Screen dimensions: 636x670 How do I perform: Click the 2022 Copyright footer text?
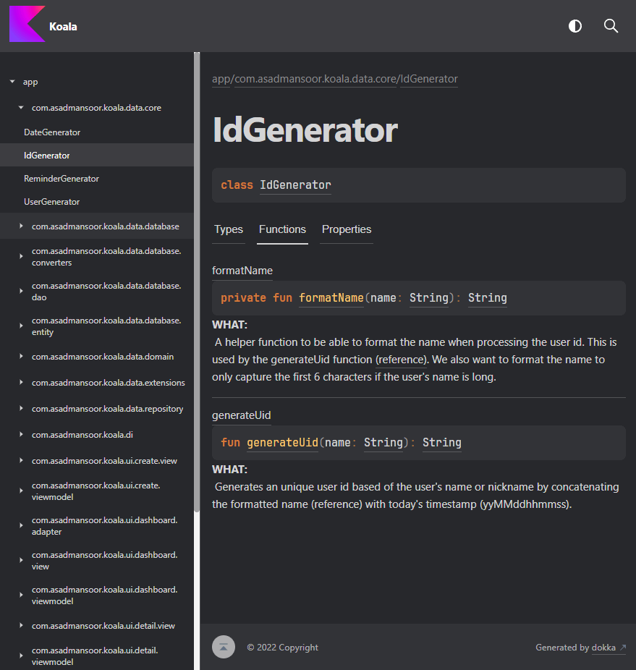coord(282,648)
